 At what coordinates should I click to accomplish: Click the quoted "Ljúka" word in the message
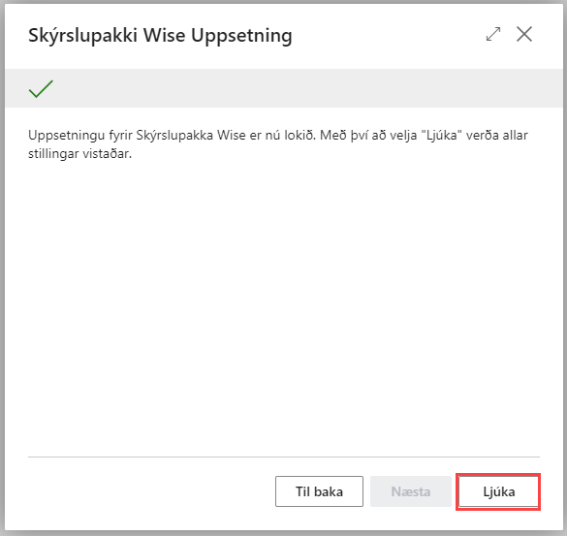coord(442,136)
